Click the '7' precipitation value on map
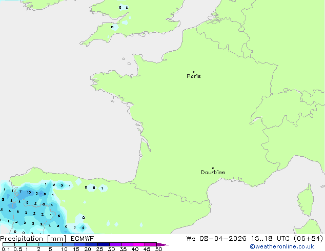The height and width of the screenshot is (251, 325). tap(21, 192)
